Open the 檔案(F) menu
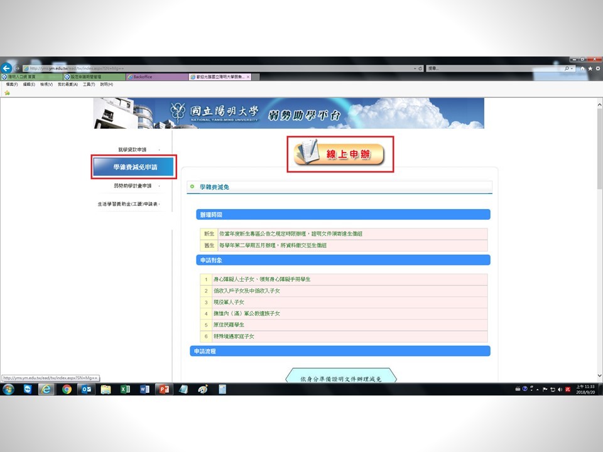 pyautogui.click(x=12, y=84)
